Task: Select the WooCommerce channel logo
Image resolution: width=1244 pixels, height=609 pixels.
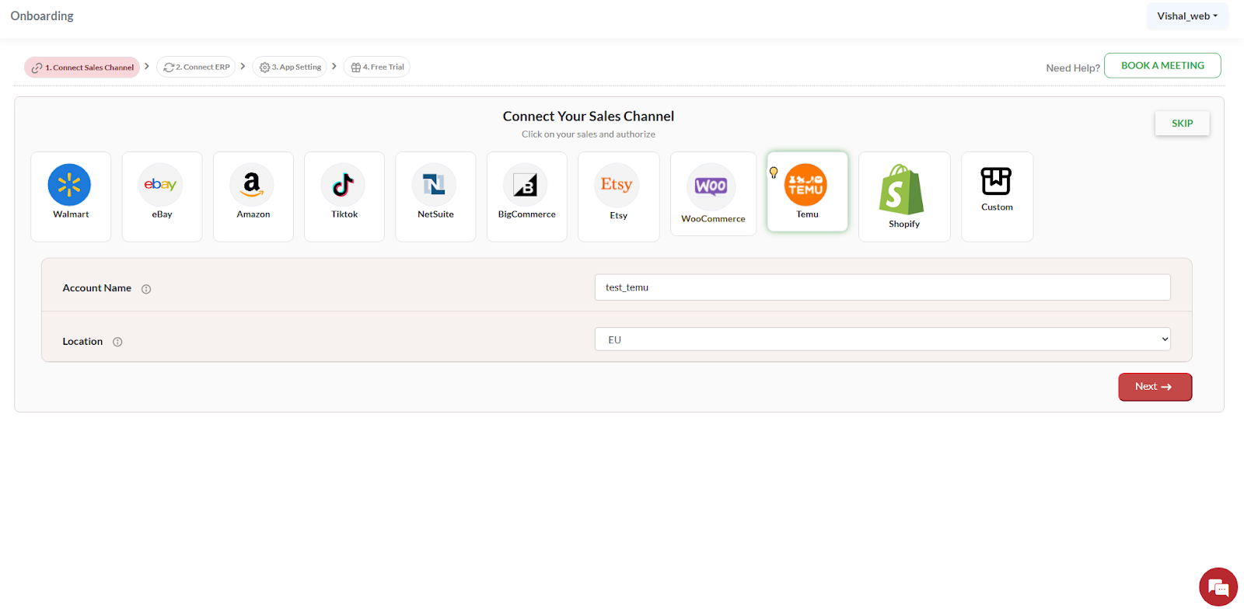Action: 711,187
